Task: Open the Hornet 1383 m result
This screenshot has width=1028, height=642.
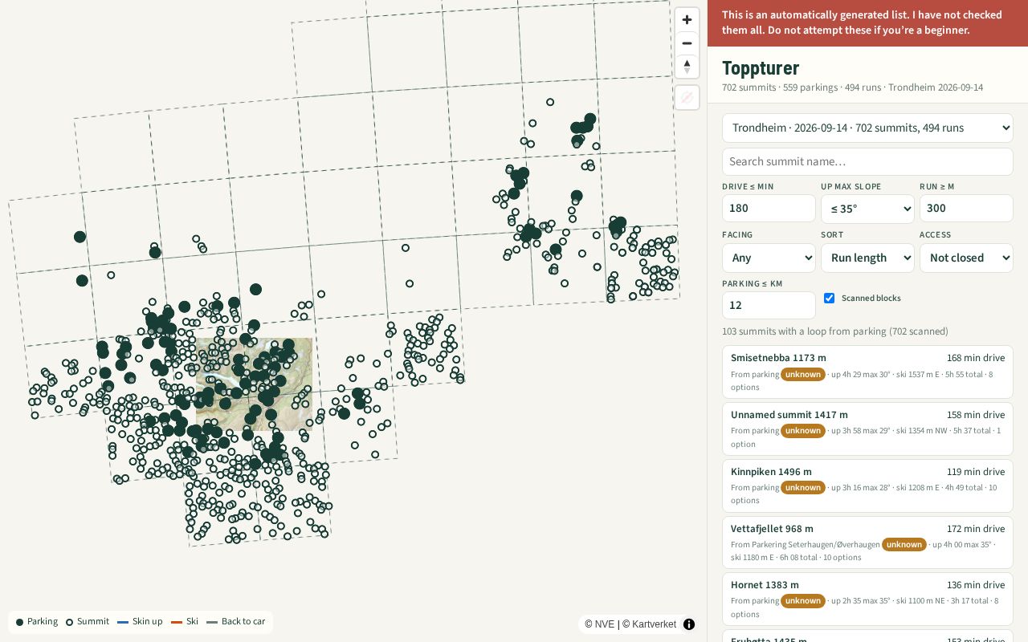Action: pyautogui.click(x=867, y=599)
